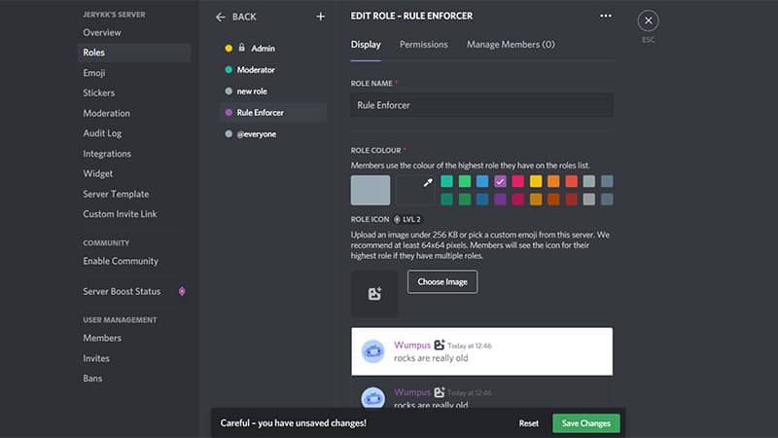This screenshot has height=438, width=778.
Task: Pick the dark teal colour in bottom row
Action: click(x=446, y=200)
